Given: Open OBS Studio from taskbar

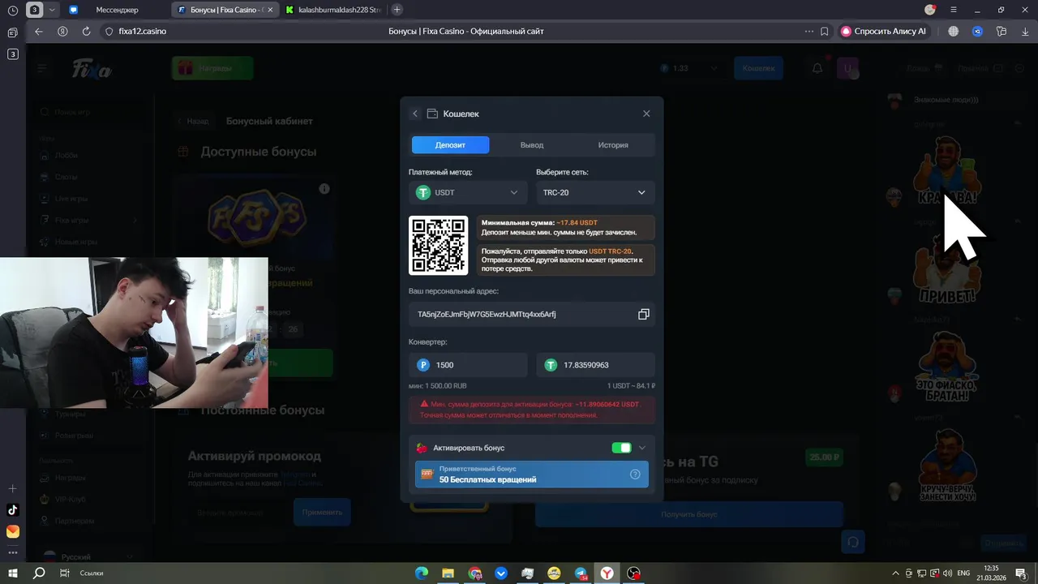Looking at the screenshot, I should [634, 573].
